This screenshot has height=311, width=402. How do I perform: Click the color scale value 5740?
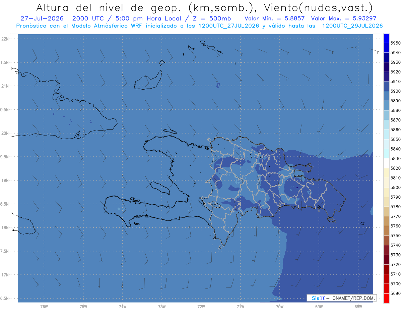click(x=395, y=245)
